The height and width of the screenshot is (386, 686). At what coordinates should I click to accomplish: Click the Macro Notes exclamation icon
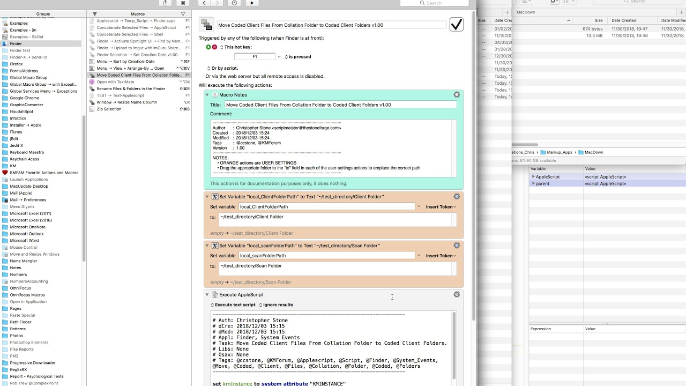215,95
